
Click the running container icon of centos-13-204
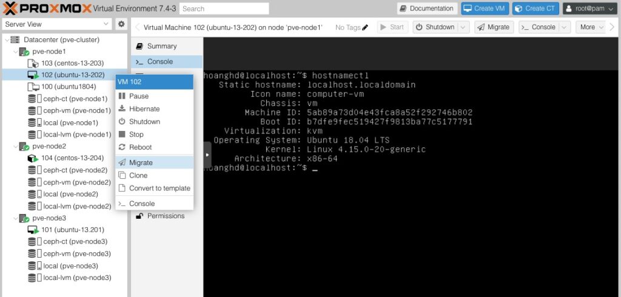coord(33,158)
